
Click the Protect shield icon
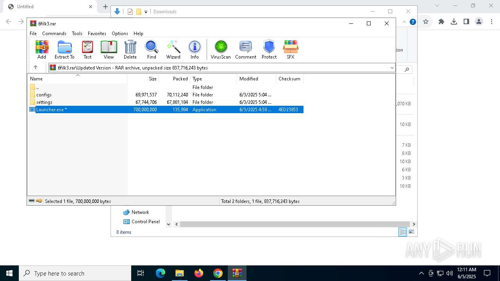pos(269,50)
